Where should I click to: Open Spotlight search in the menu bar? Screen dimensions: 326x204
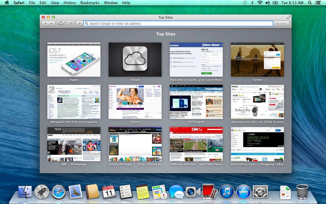click(x=310, y=3)
